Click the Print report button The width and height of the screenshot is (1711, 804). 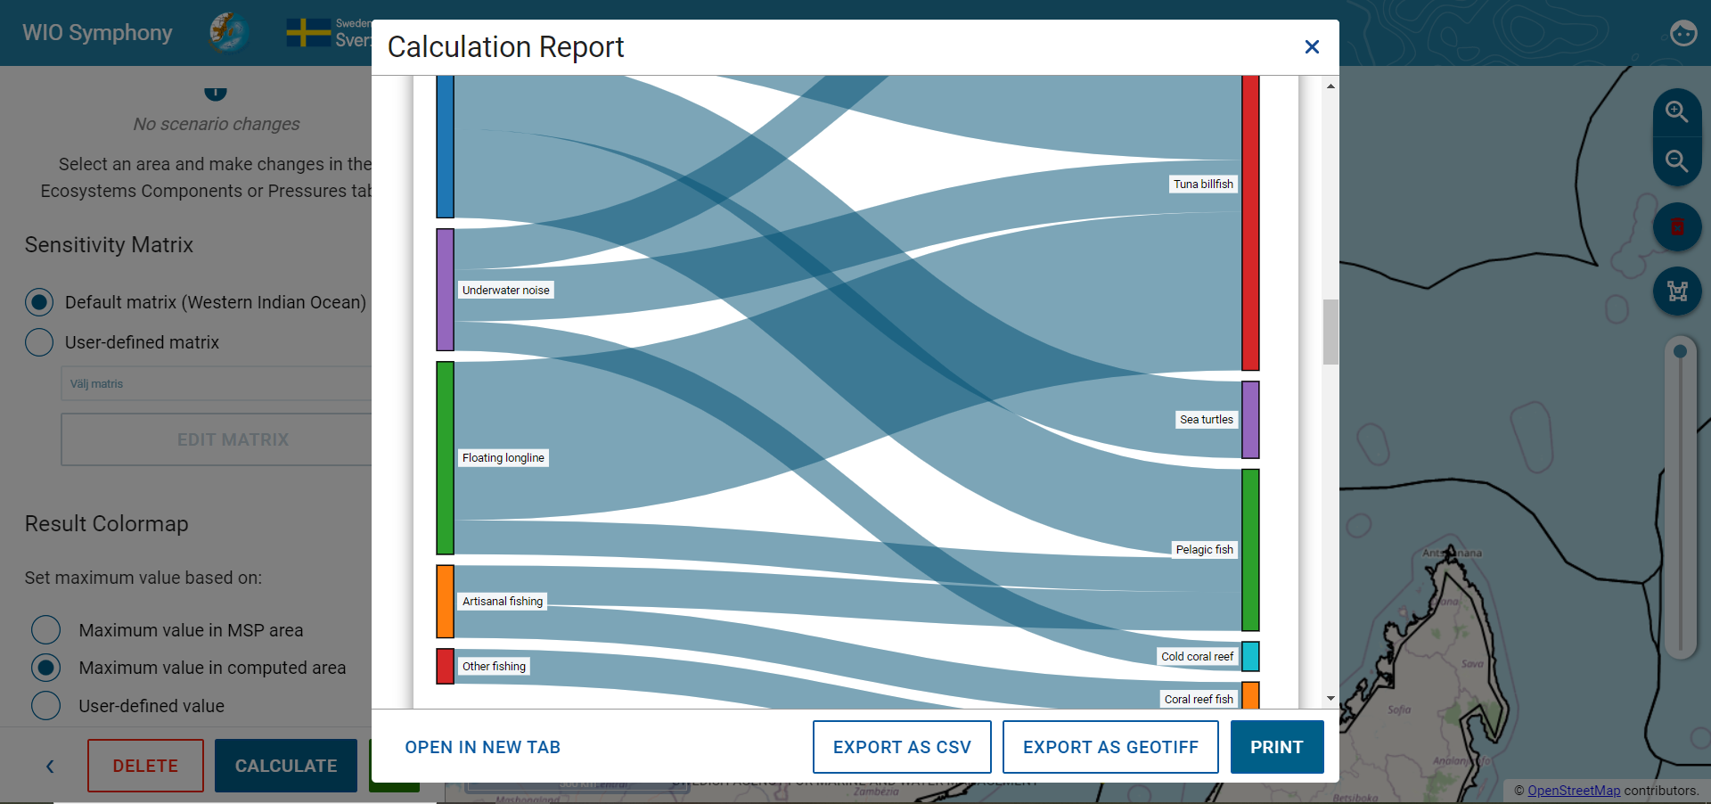pos(1277,747)
